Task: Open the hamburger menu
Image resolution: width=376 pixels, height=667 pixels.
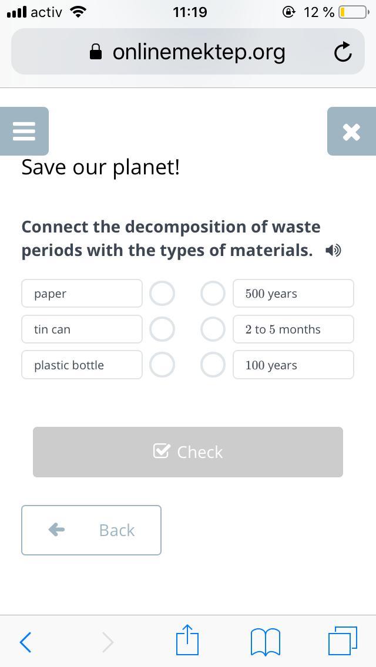Action: click(24, 131)
